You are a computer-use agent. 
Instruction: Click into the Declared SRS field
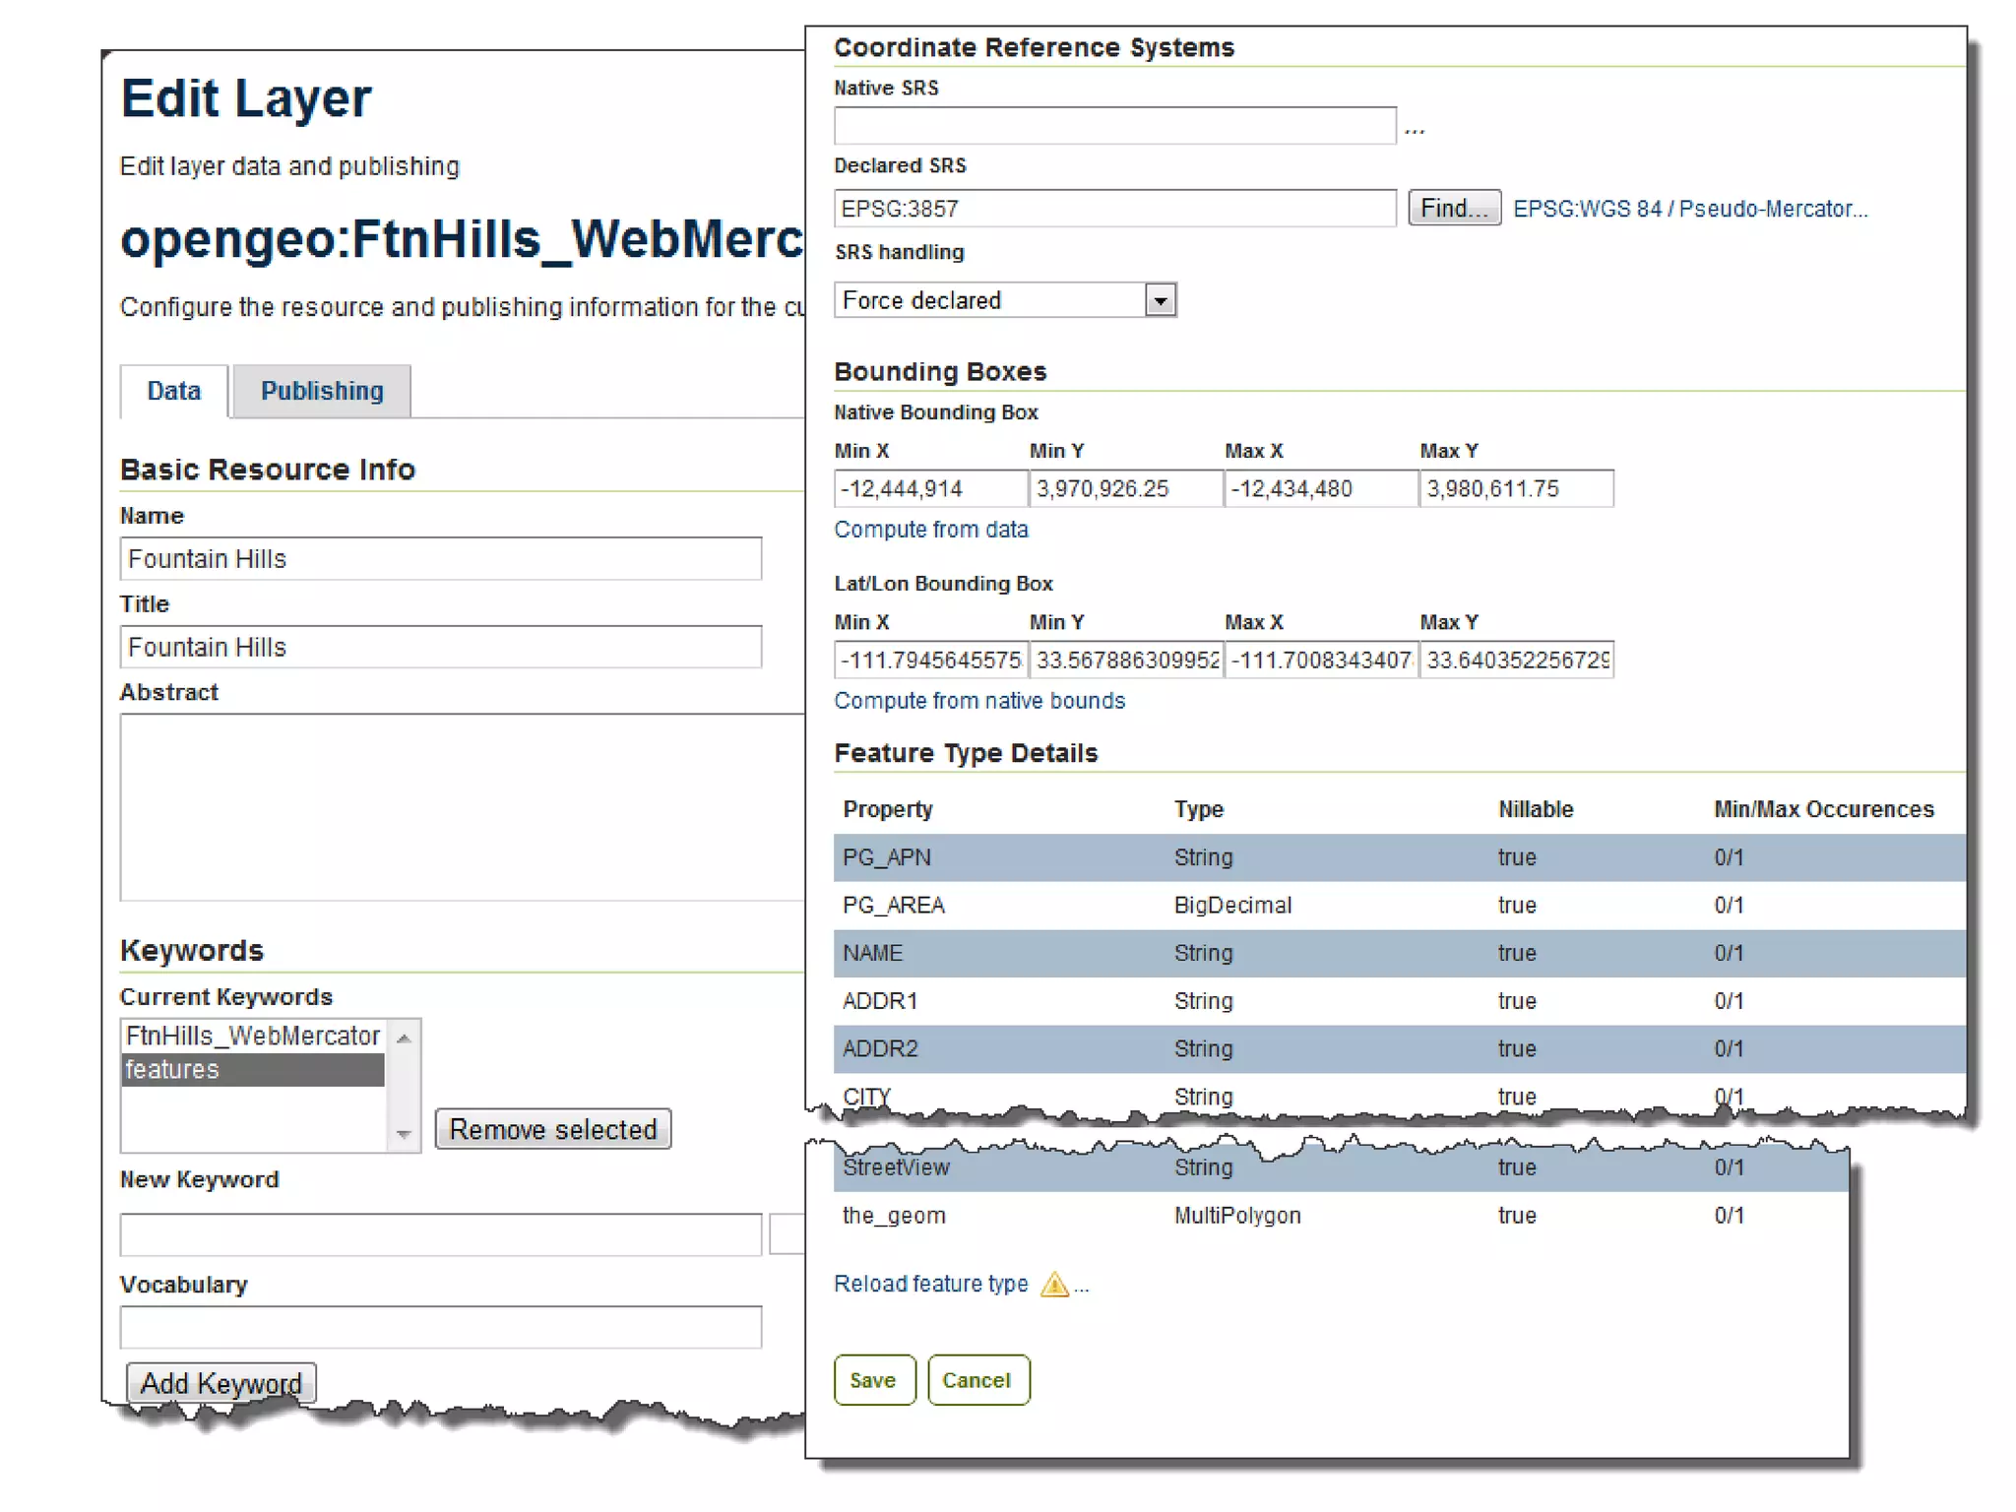[x=1114, y=209]
